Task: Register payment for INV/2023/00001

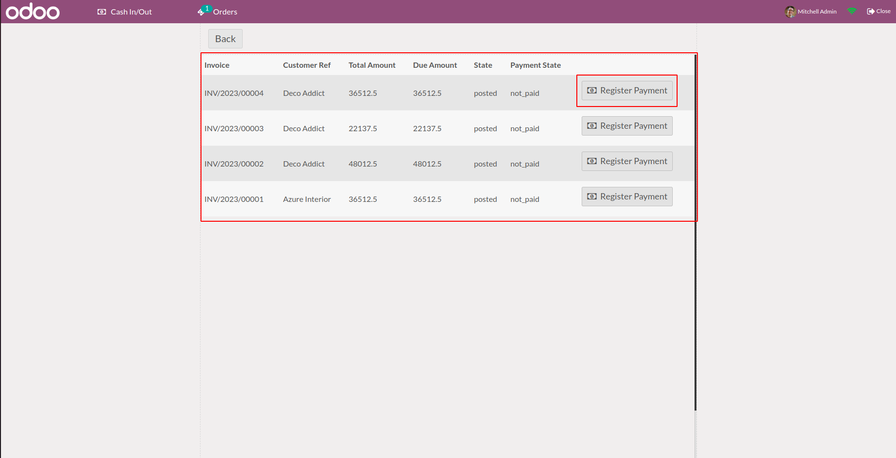Action: (x=627, y=197)
